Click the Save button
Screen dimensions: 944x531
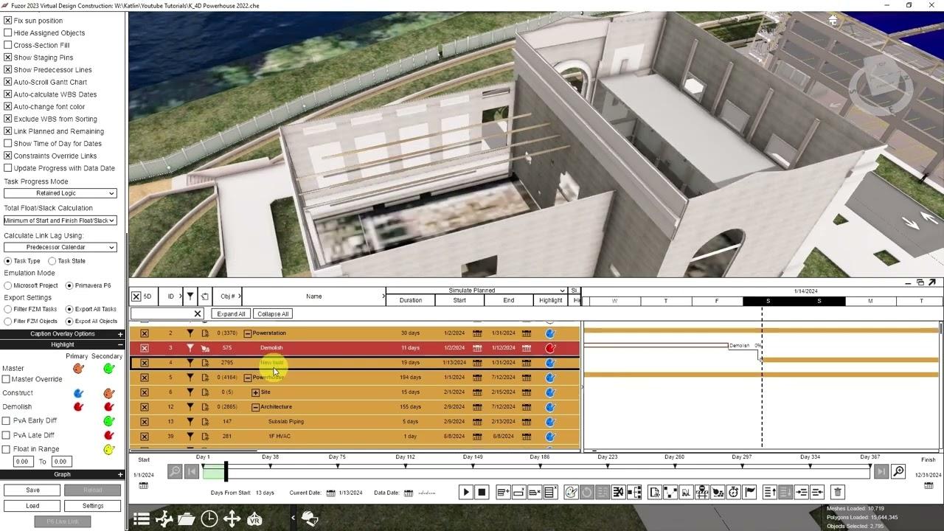point(32,490)
